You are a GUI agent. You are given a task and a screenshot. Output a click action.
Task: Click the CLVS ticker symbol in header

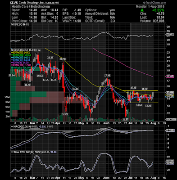tap(14, 3)
